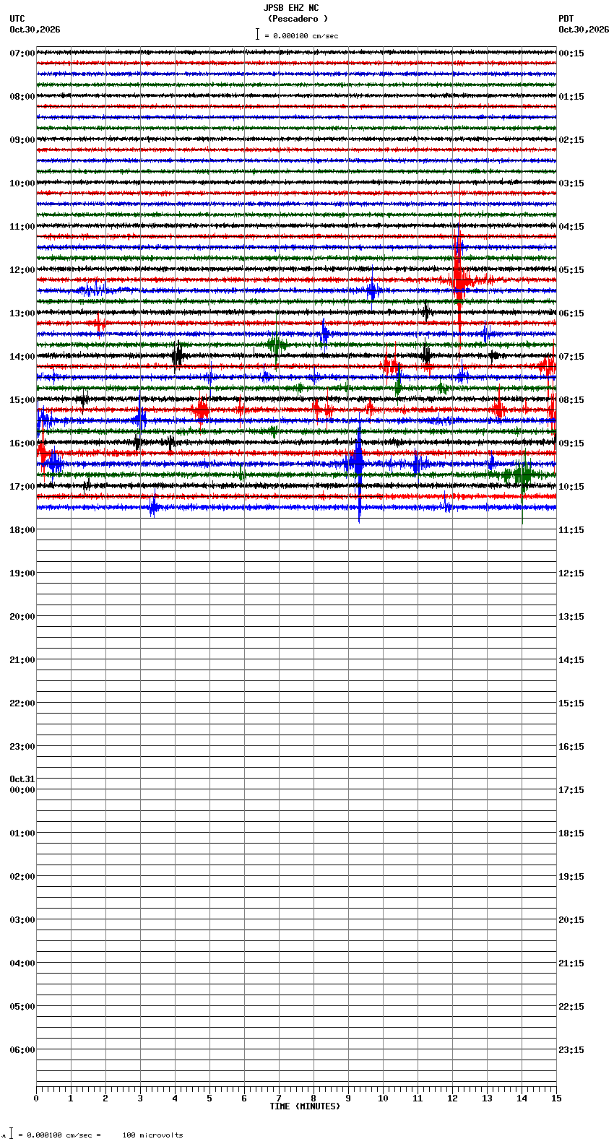Click the black burst near minute 4 at 14:00
This screenshot has width=614, height=1144.
pos(178,355)
